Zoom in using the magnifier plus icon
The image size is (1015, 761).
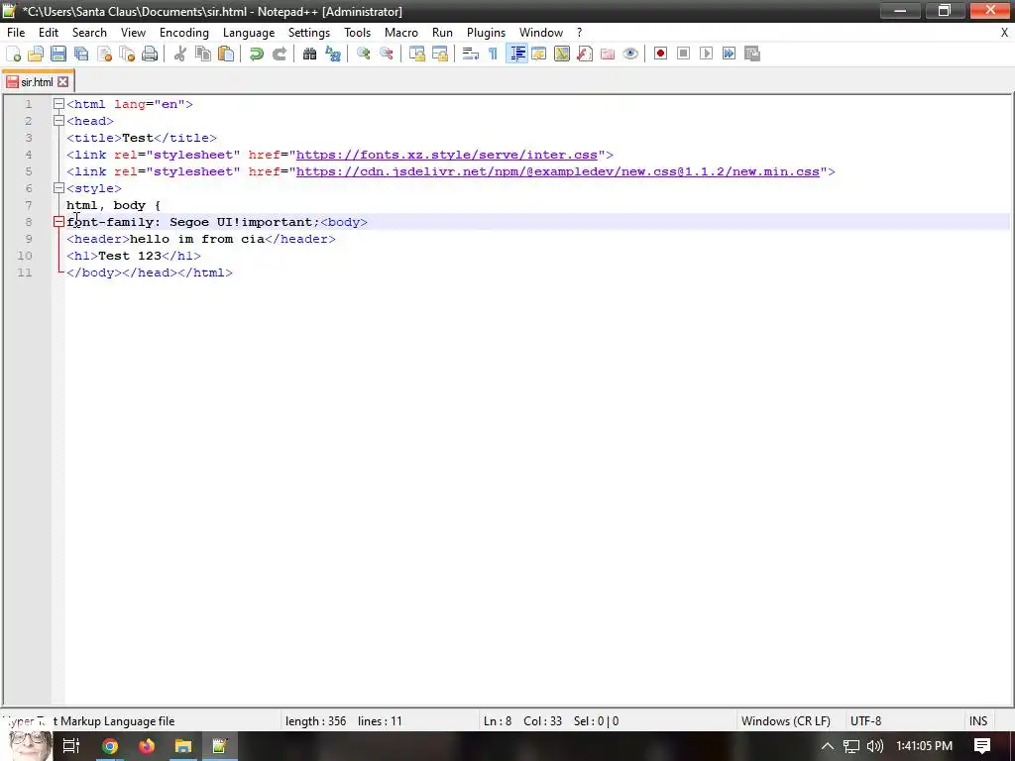tap(363, 54)
